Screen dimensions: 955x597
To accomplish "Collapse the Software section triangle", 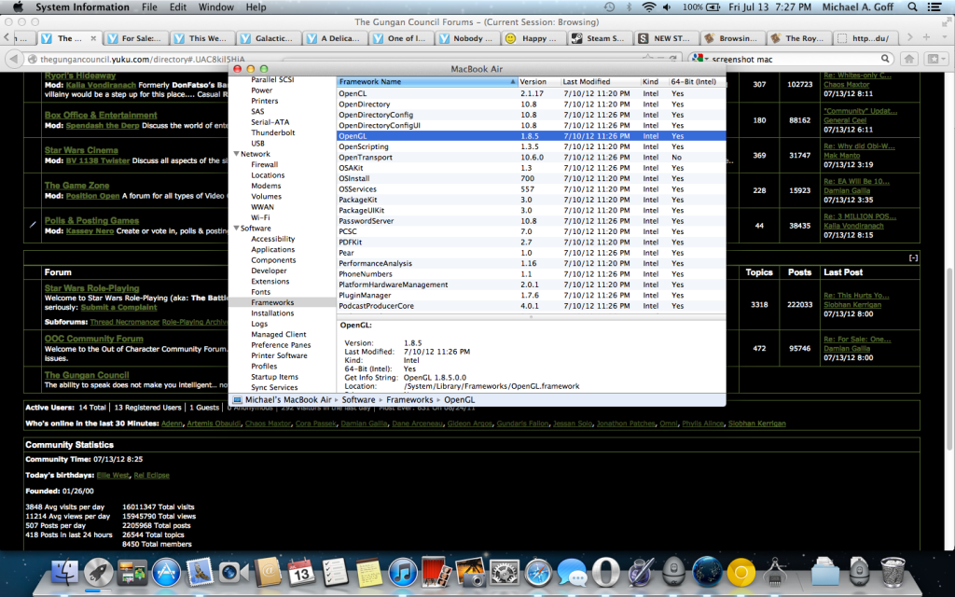I will click(236, 229).
